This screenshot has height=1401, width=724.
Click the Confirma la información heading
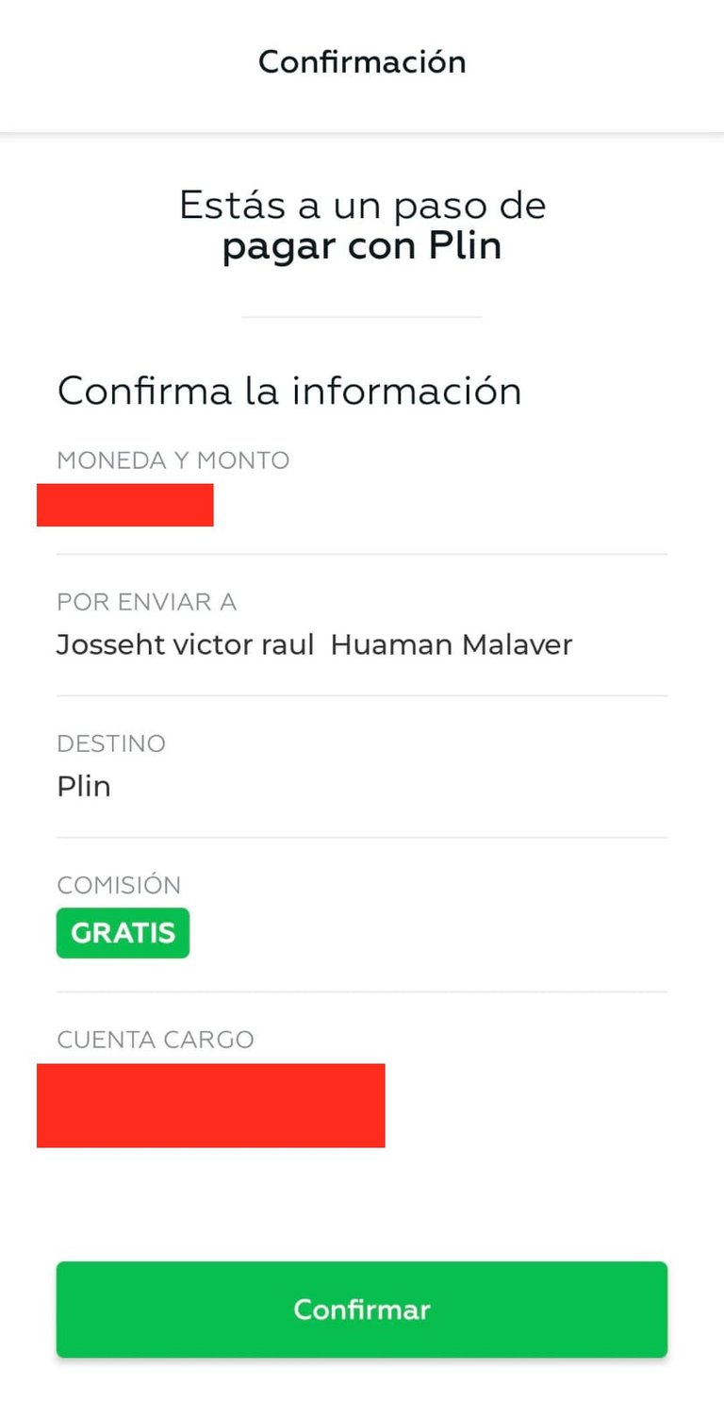(x=289, y=391)
